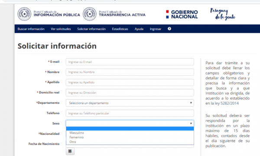260x156 pixels.
Task: Click the Fecha de Nacimiento label
Action: tap(44, 144)
